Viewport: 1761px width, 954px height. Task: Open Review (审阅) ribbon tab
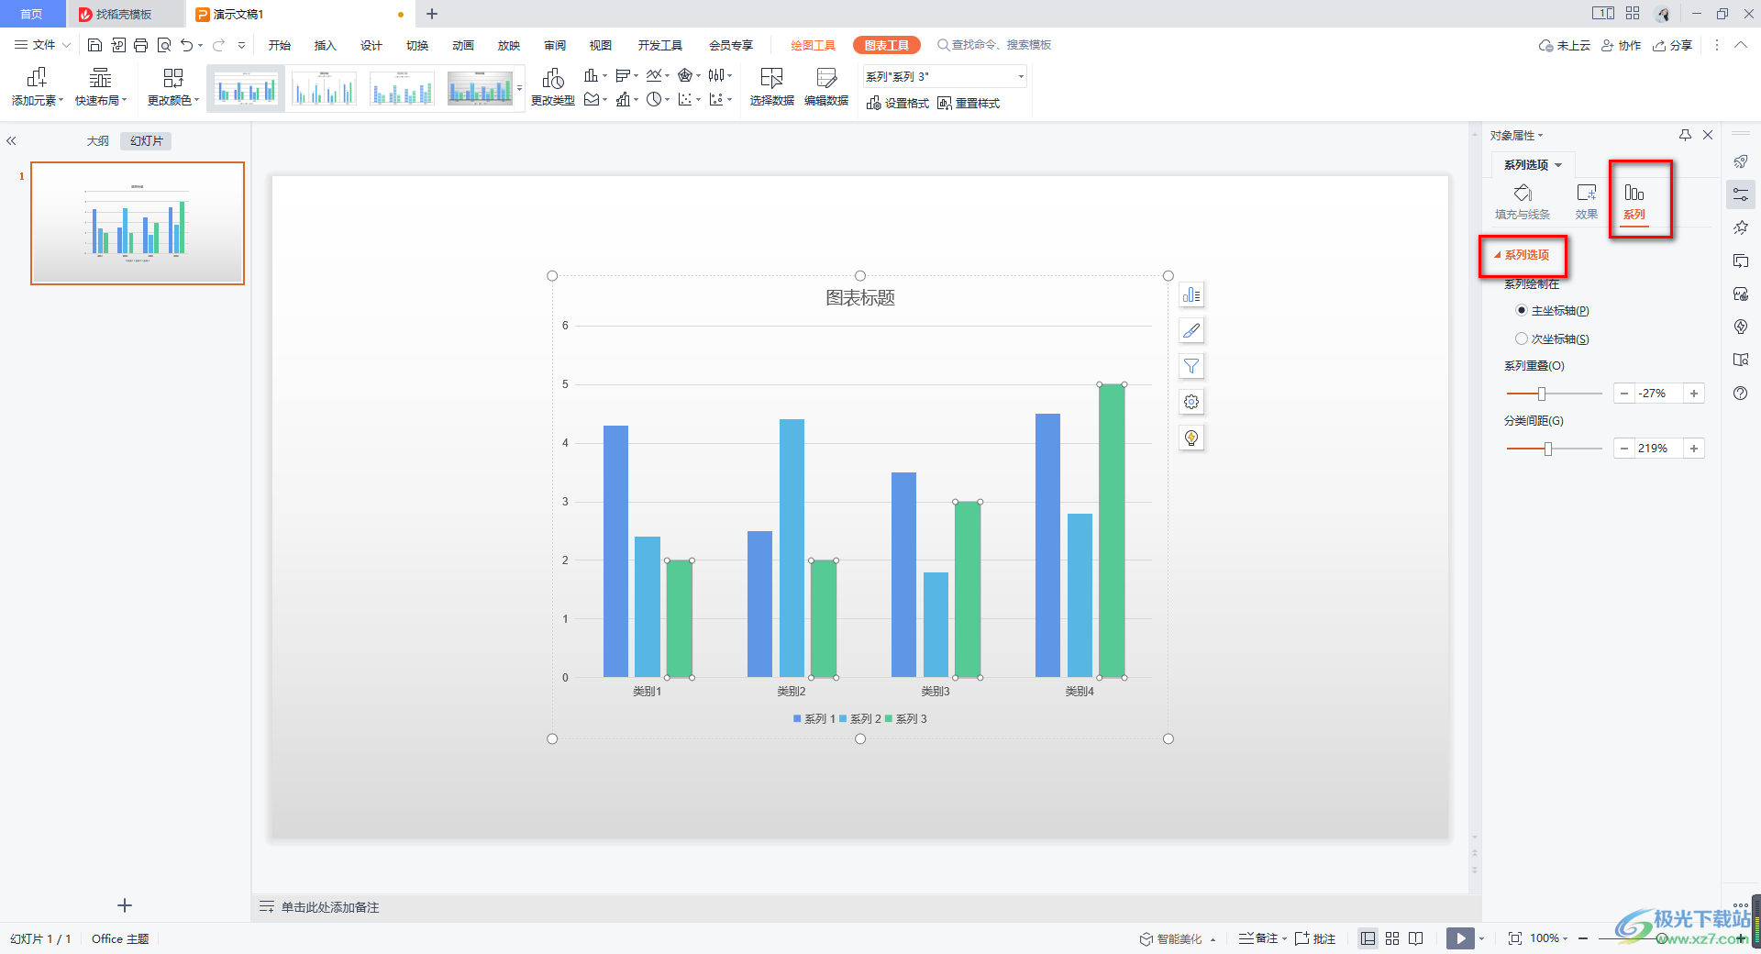point(555,45)
